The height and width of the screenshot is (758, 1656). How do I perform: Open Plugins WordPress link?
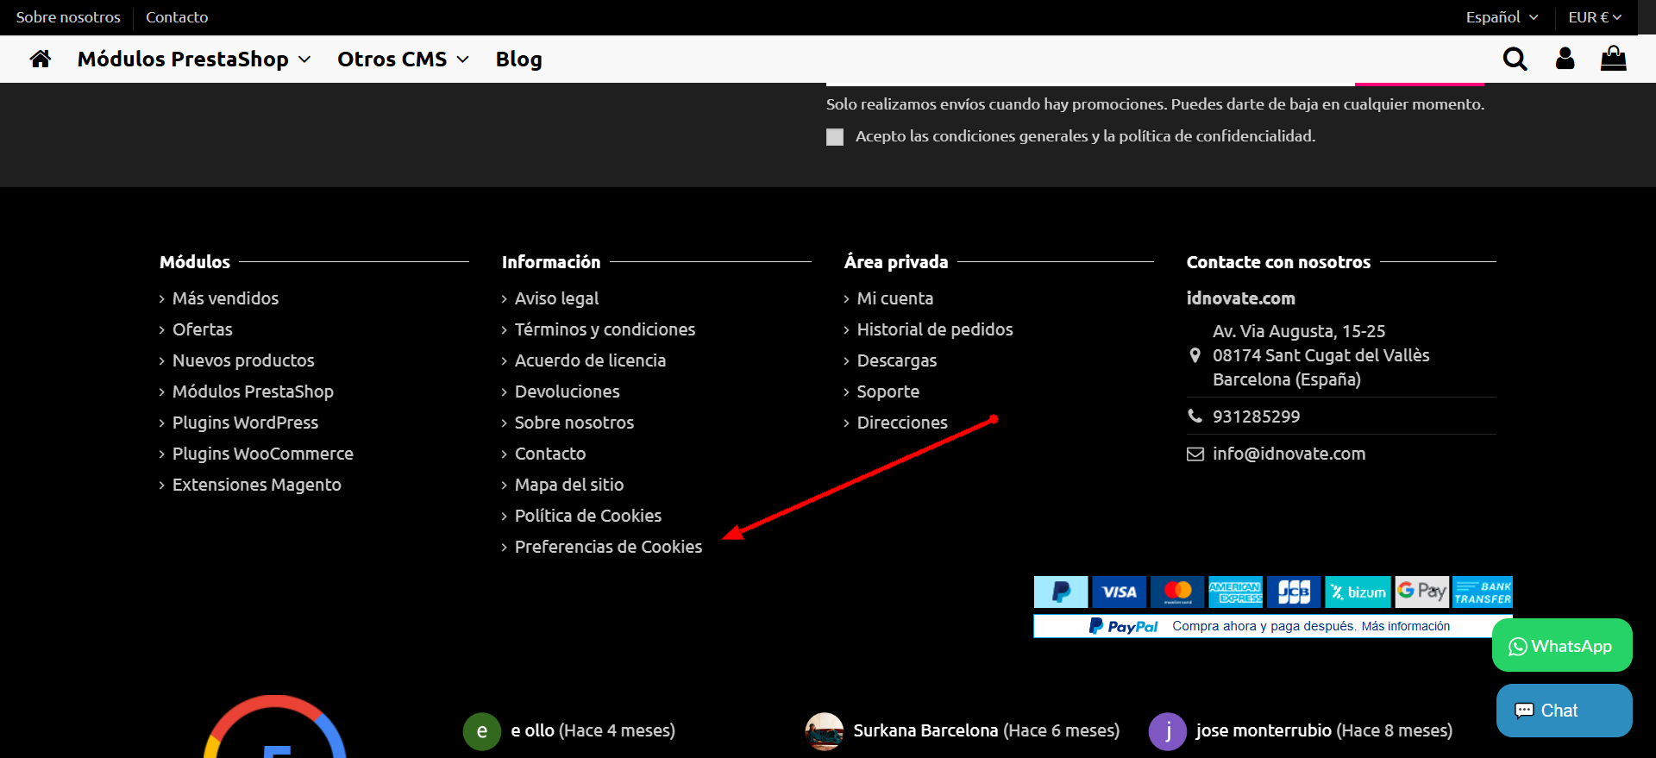pos(245,423)
